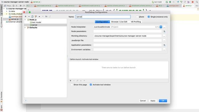Move configuration up in the list

pos(39,16)
